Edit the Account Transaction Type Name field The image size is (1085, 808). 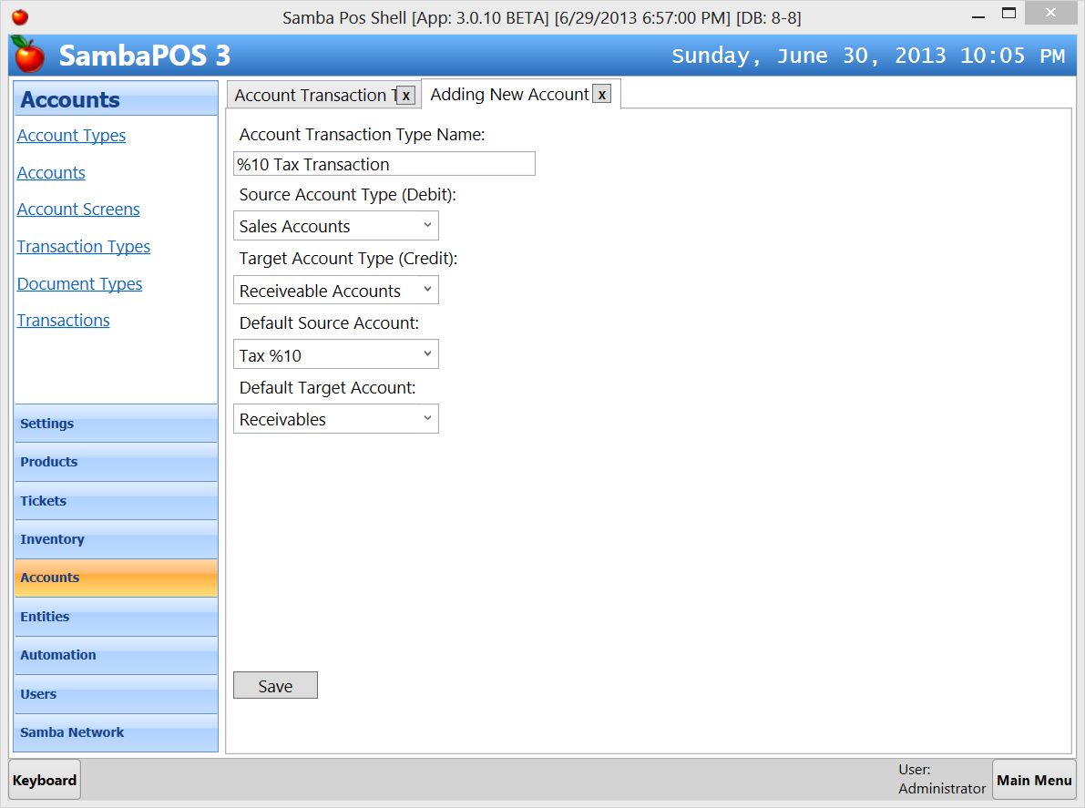384,163
